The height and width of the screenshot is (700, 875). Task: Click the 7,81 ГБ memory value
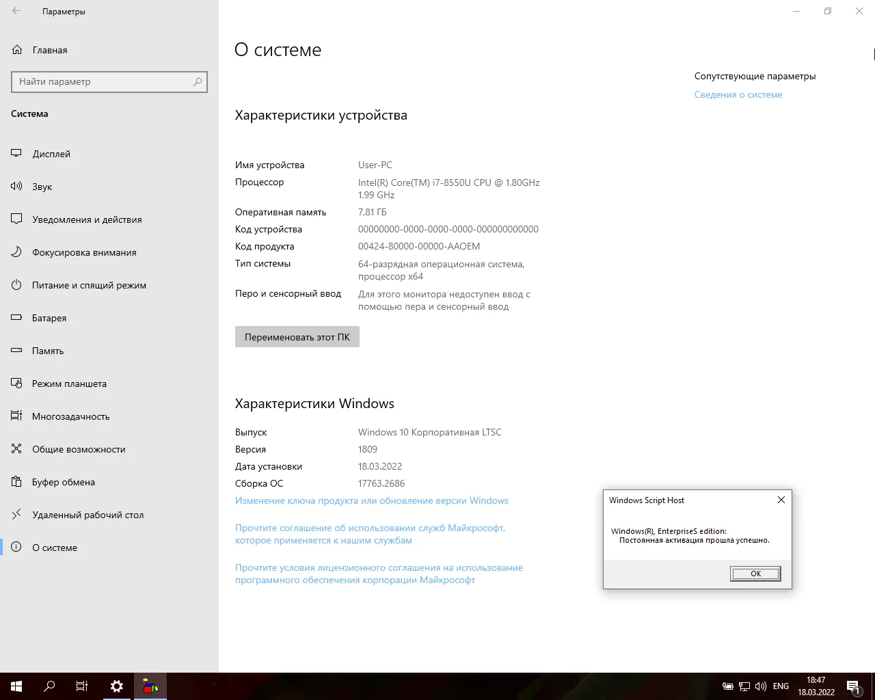coord(373,212)
